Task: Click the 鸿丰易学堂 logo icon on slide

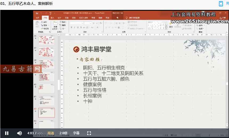Action: coord(76,49)
